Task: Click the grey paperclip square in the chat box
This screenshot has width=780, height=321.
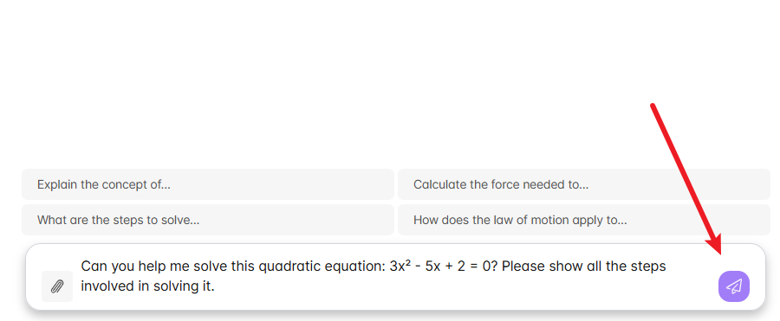Action: point(57,286)
